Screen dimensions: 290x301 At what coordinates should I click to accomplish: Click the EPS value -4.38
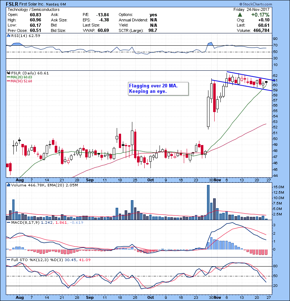[x=104, y=20]
